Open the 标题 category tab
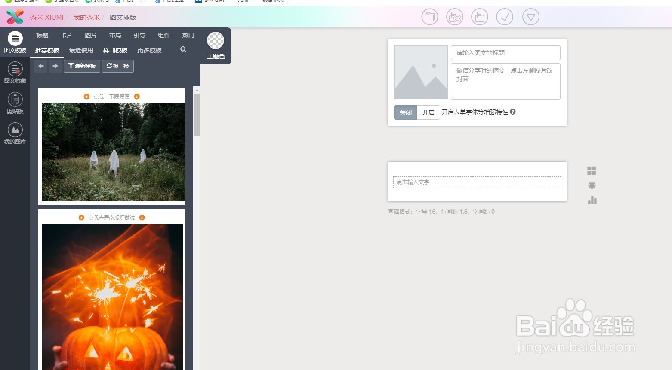The height and width of the screenshot is (370, 672). [x=42, y=35]
